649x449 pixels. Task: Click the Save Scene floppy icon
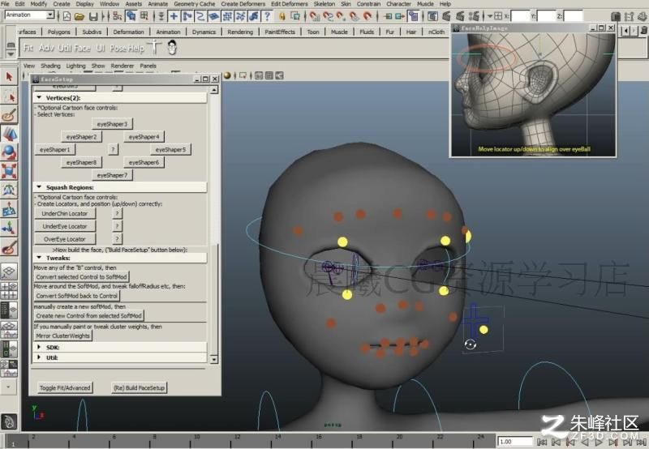pyautogui.click(x=93, y=16)
